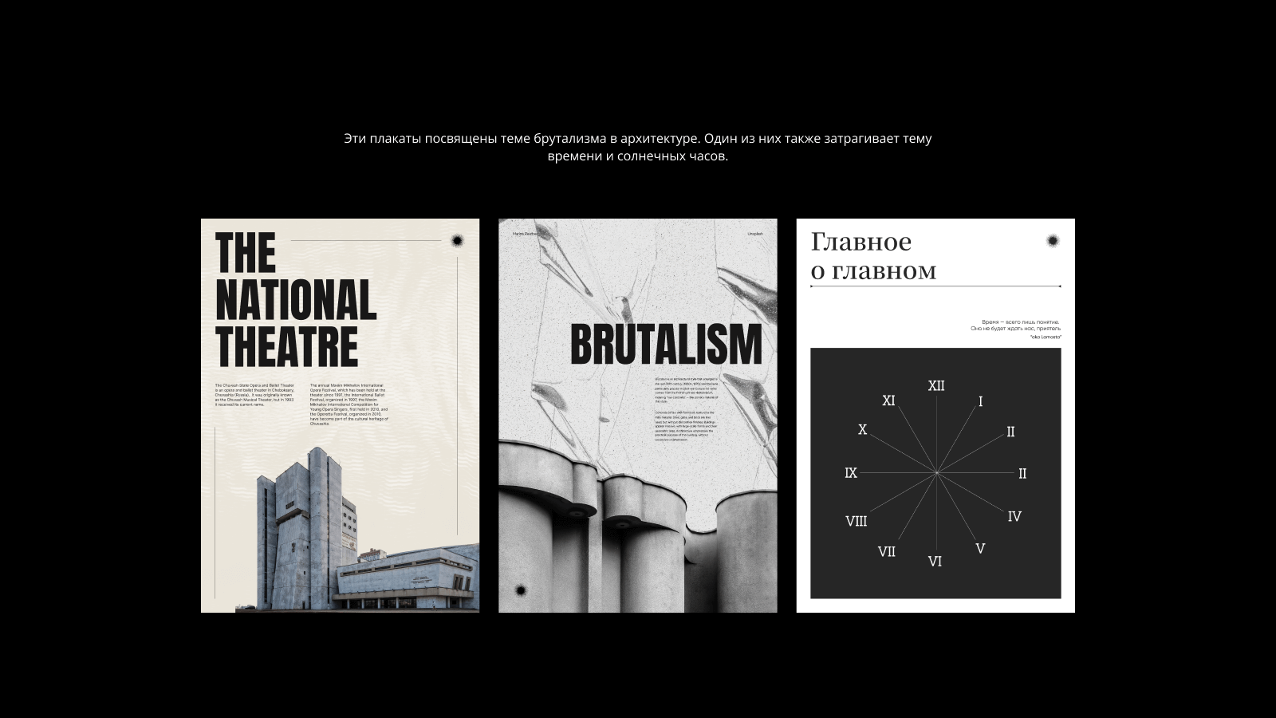The height and width of the screenshot is (718, 1276).
Task: Select the IX numeral on the sundial
Action: click(x=851, y=473)
